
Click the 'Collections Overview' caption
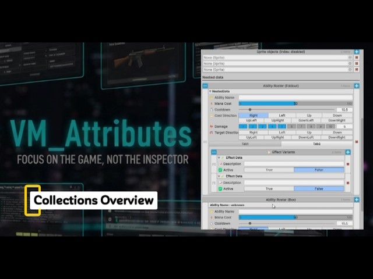[93, 200]
